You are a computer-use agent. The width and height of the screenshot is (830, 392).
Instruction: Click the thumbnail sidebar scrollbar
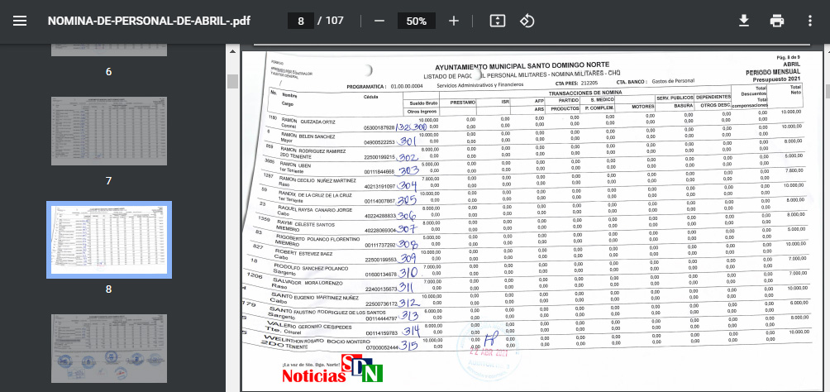pos(232,81)
